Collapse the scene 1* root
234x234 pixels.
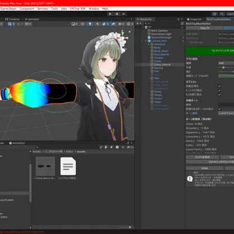pyautogui.click(x=143, y=27)
